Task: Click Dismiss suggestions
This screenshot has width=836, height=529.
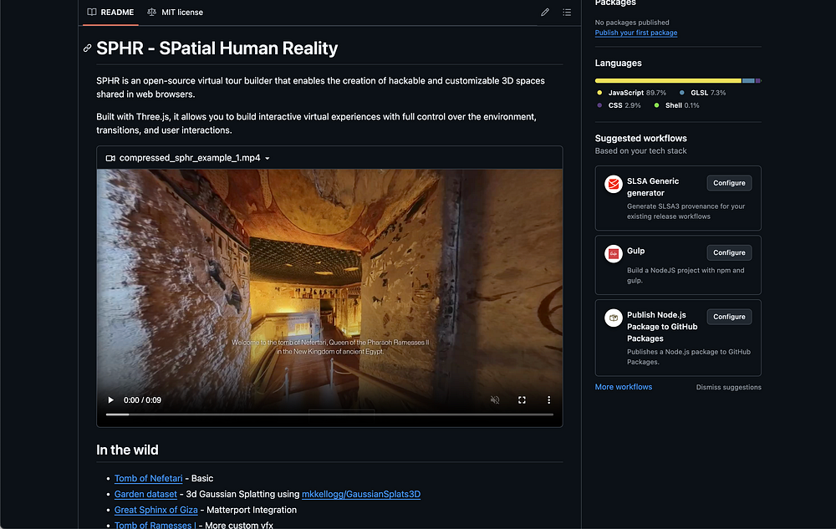Action: pyautogui.click(x=728, y=387)
